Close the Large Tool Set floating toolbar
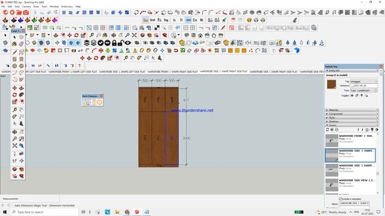The height and width of the screenshot is (216, 385). click(23, 31)
